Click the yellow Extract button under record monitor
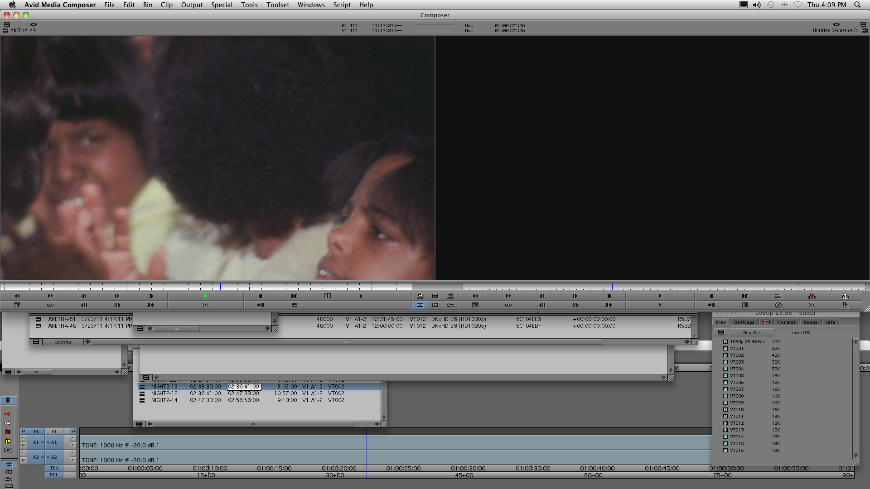870x489 pixels. (x=845, y=296)
